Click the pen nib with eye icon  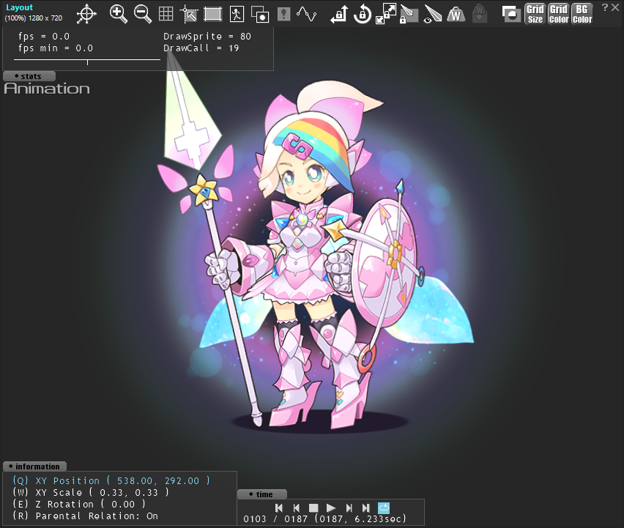(x=433, y=14)
